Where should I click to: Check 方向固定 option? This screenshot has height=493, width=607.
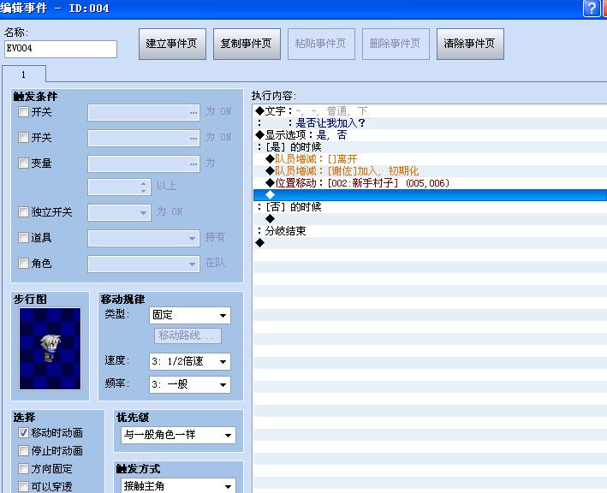24,469
